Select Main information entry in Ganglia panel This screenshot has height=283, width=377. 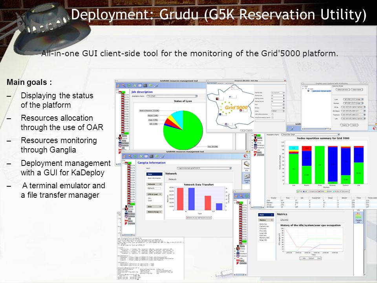154,178
